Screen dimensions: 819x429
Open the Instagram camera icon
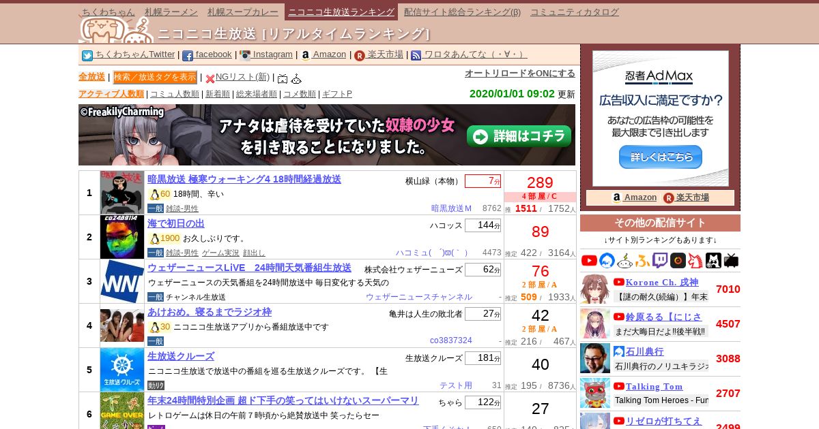pyautogui.click(x=245, y=56)
